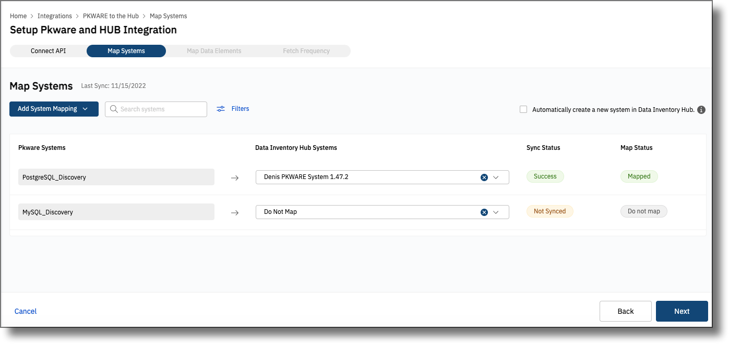729x344 pixels.
Task: Open the Integrations breadcrumb link
Action: (55, 16)
